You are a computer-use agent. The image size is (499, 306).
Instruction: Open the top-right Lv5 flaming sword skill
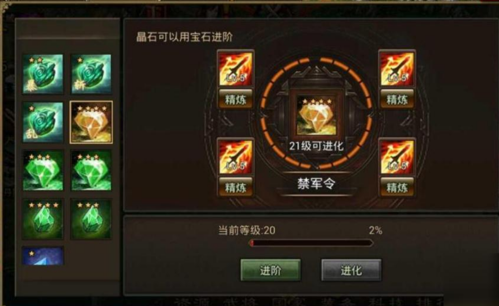tap(397, 69)
